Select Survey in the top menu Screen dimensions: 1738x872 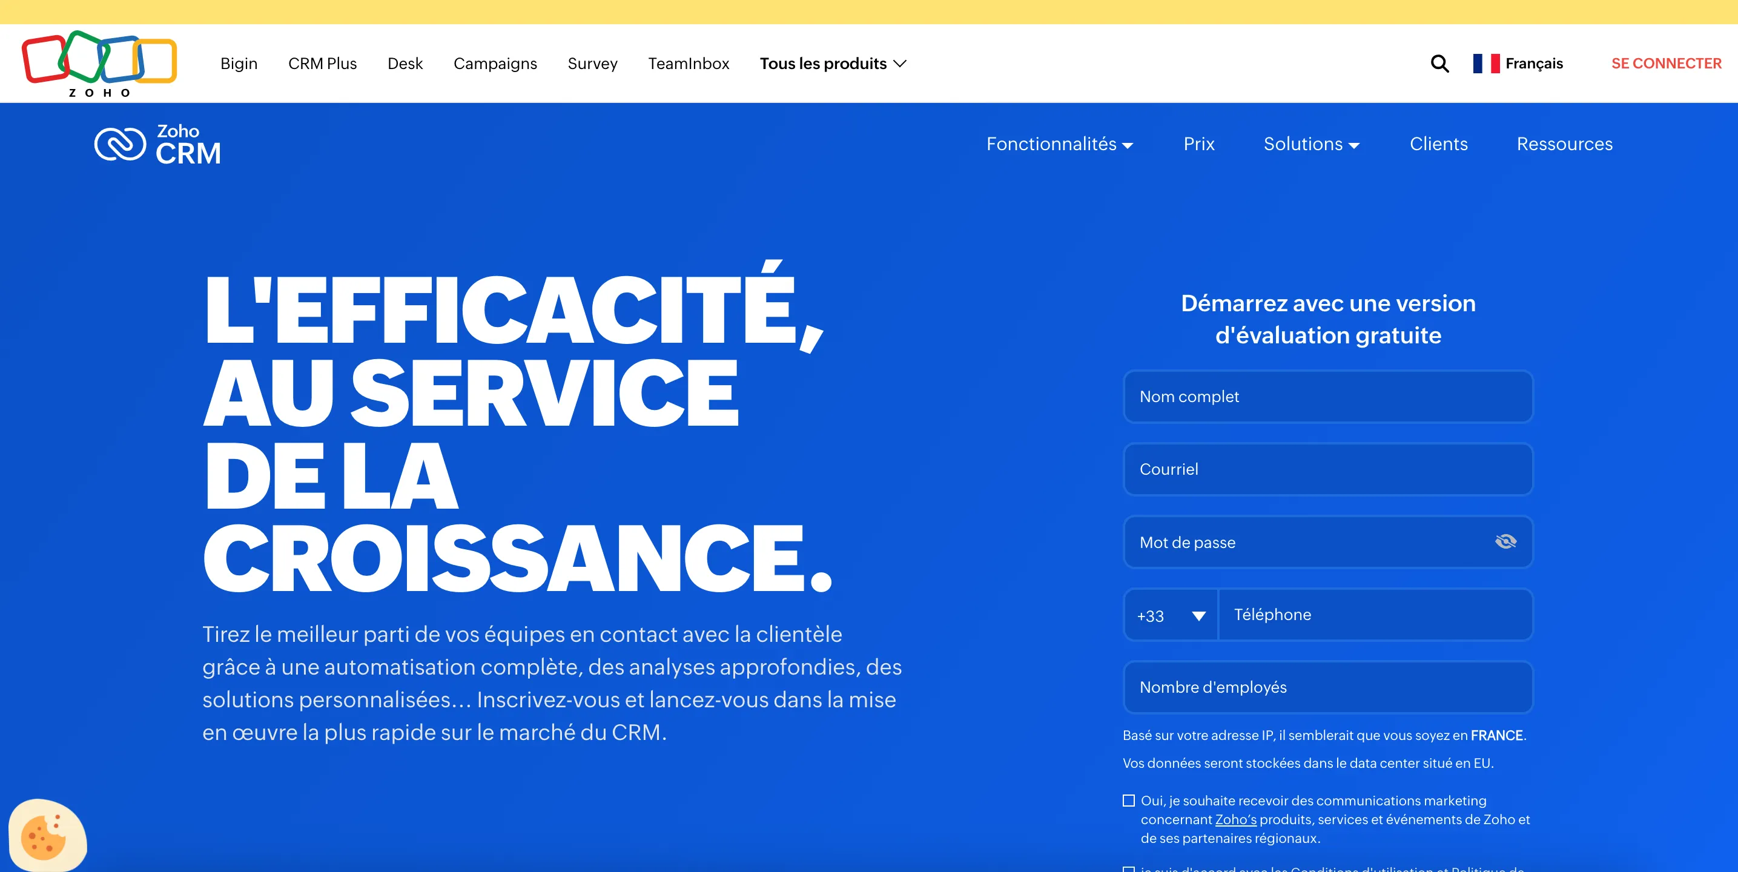pyautogui.click(x=592, y=64)
